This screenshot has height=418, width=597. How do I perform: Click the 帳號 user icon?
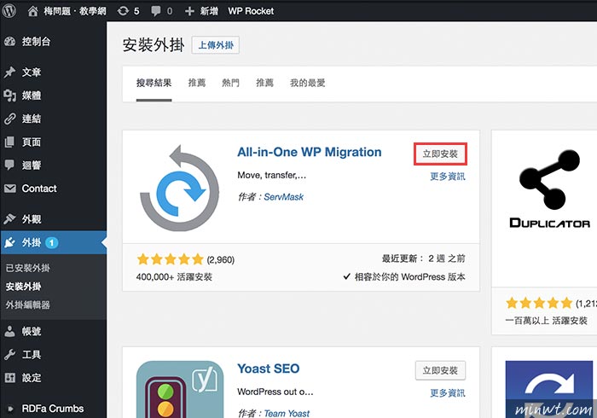point(10,331)
